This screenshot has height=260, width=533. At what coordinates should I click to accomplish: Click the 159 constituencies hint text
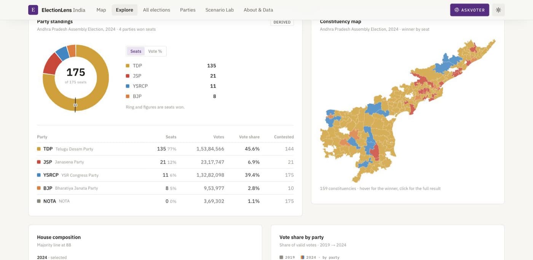(380, 188)
